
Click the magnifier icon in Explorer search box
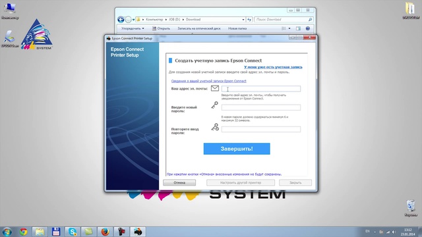click(310, 19)
